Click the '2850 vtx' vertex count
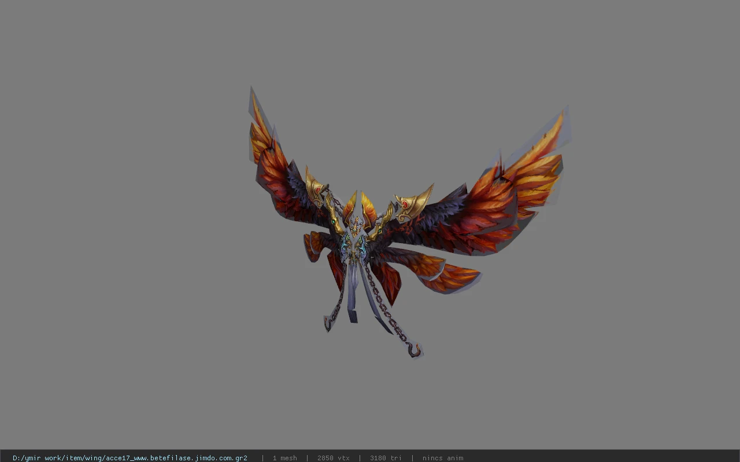Screen dimensions: 740x462 click(334, 458)
